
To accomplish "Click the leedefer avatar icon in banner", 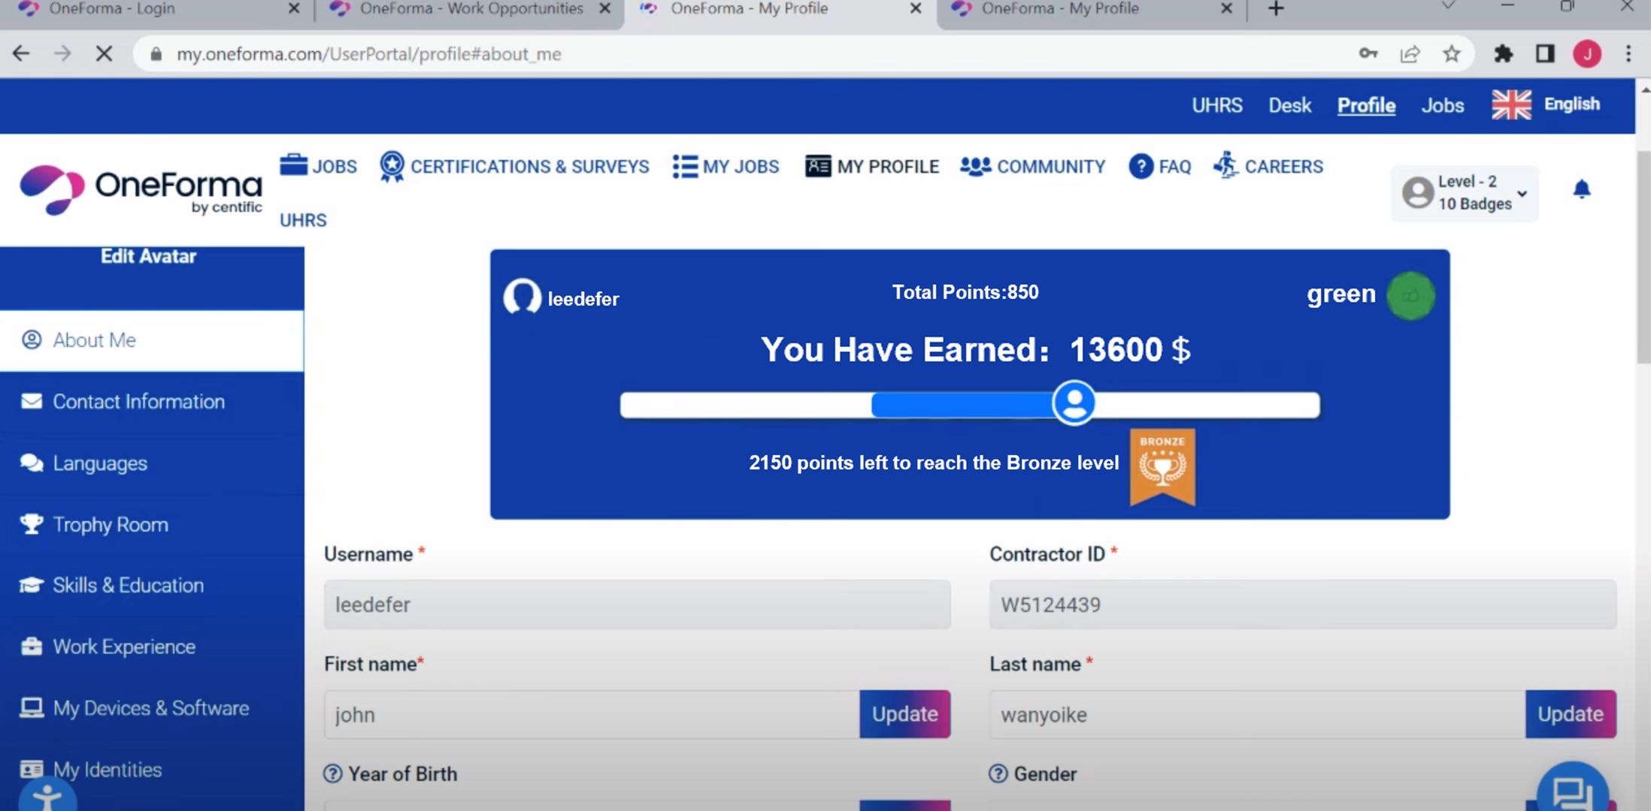I will pos(522,297).
